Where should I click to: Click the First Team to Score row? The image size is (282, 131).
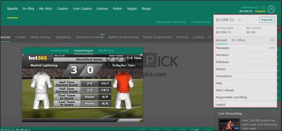(x=82, y=97)
